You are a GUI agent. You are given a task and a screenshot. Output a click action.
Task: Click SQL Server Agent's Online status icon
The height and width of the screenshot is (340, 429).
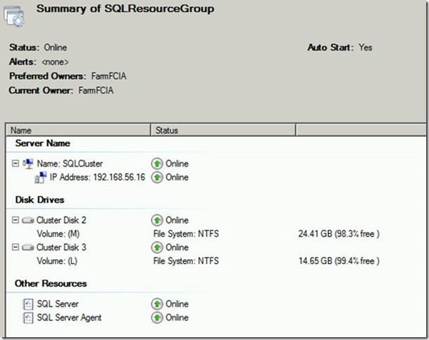coord(158,318)
